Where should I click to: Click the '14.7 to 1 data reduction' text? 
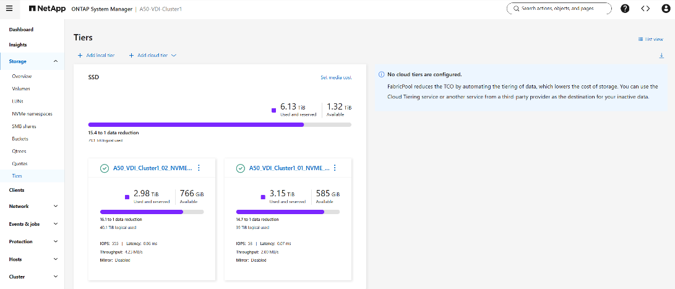point(257,220)
